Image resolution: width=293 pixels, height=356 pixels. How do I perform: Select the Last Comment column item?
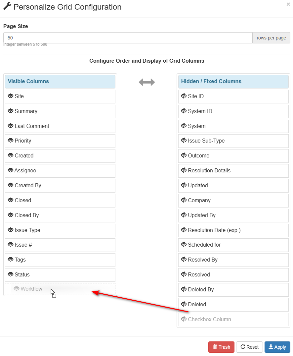(60, 126)
